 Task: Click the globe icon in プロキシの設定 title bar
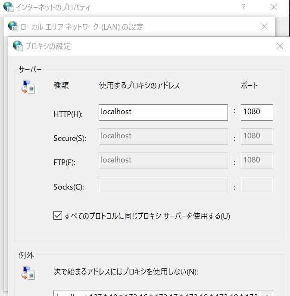18,46
